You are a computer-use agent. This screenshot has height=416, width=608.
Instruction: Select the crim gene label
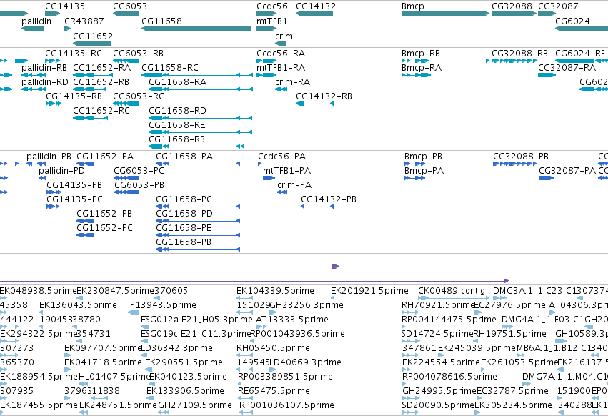click(284, 36)
